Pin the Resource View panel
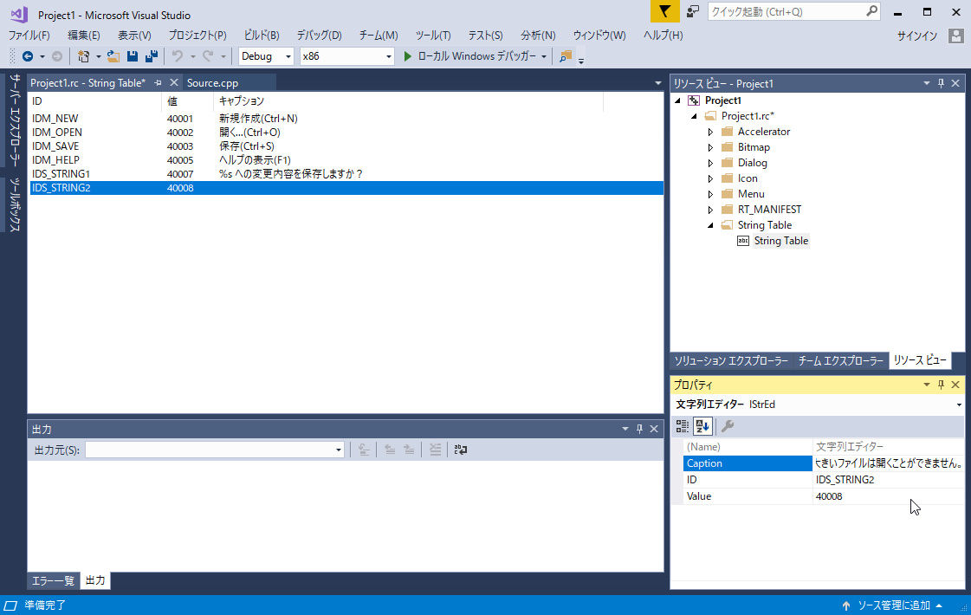 coord(942,83)
